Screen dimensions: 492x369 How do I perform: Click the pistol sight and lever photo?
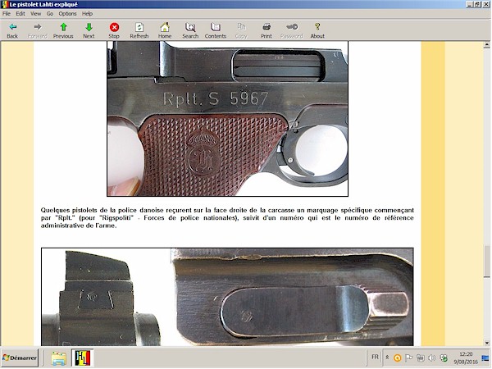point(227,297)
